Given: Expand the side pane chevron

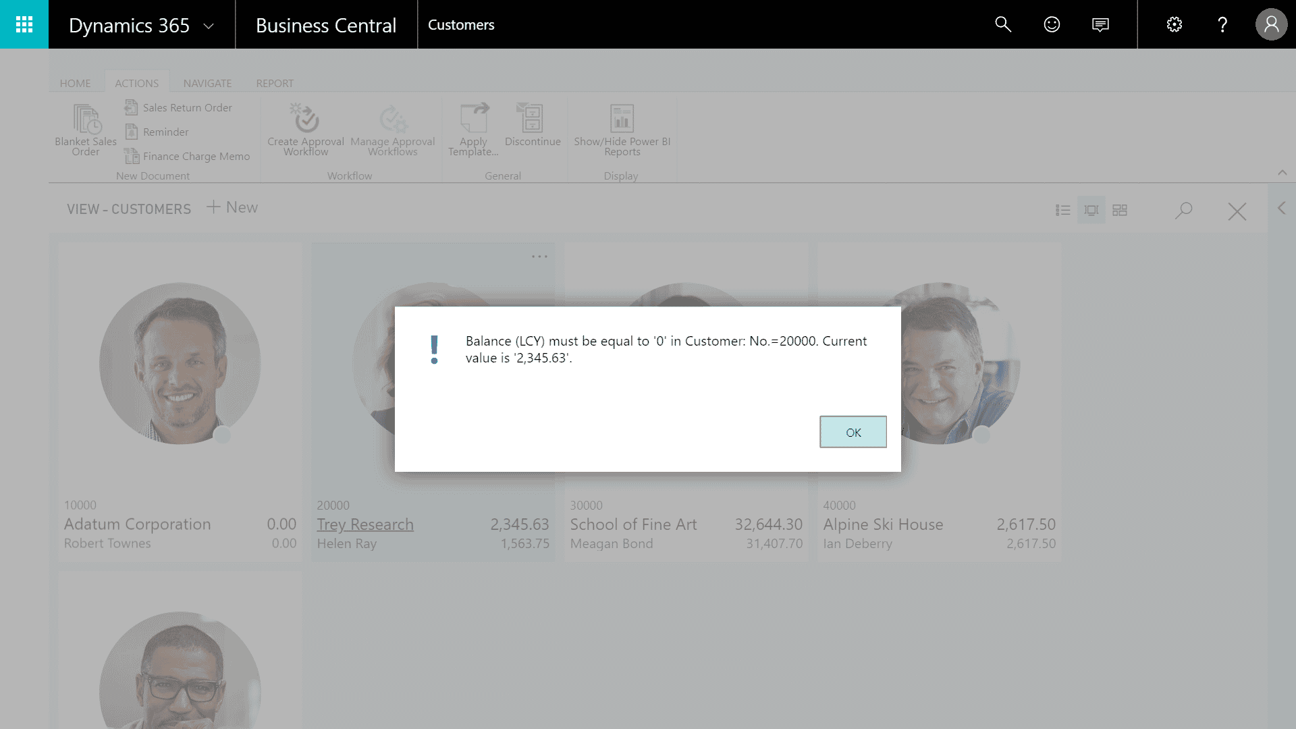Looking at the screenshot, I should (1282, 208).
